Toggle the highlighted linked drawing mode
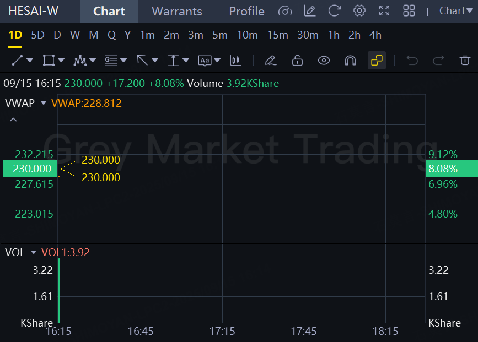478x342 pixels. tap(377, 60)
